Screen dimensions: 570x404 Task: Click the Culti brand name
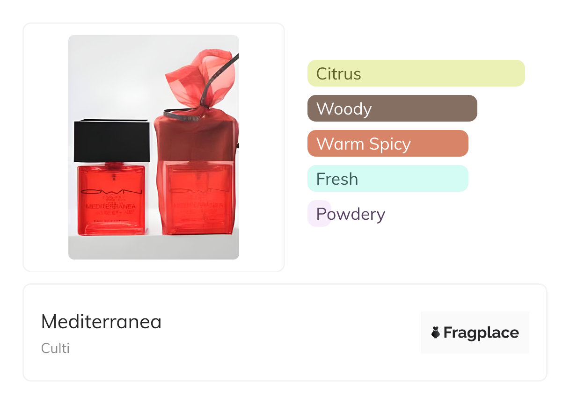[x=55, y=348]
